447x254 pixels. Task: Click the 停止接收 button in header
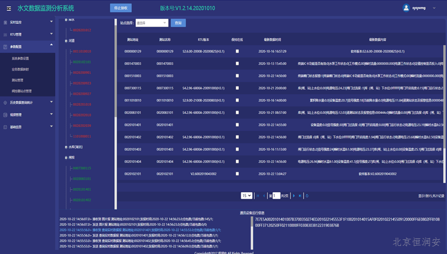(x=121, y=8)
